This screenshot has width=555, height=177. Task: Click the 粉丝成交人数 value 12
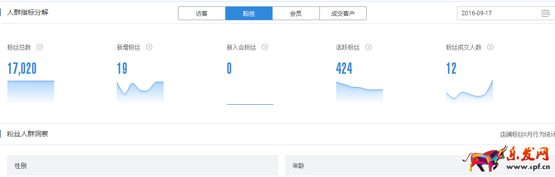[451, 68]
